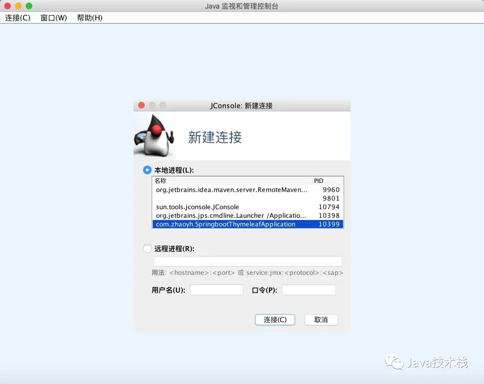Screen dimensions: 484x384
Task: Select the sun.tools.jconsole.JConsole process row
Action: click(x=248, y=207)
